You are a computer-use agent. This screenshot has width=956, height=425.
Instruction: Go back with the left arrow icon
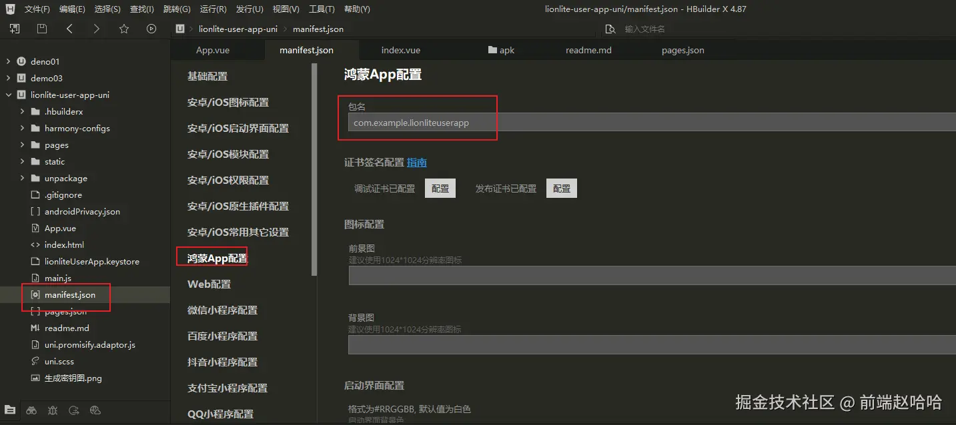[69, 29]
